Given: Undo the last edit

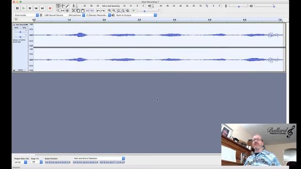Looking at the screenshot, I should click(98, 11).
